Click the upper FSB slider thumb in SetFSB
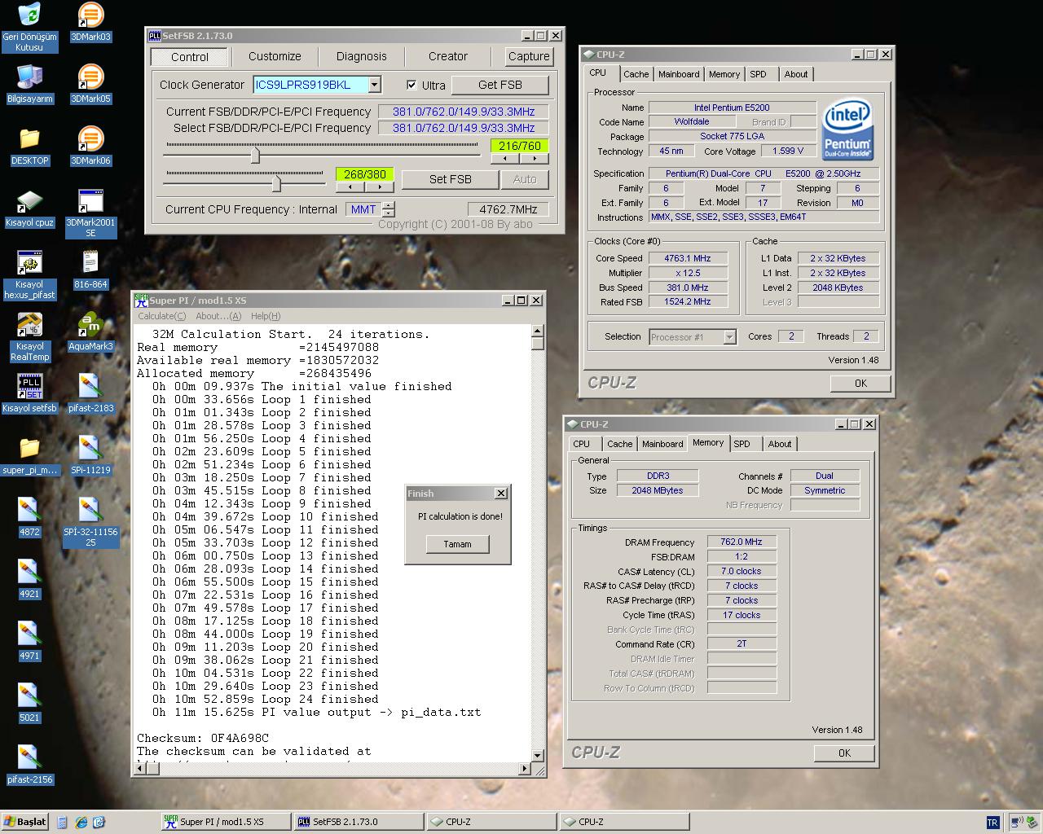This screenshot has height=834, width=1043. (x=255, y=154)
